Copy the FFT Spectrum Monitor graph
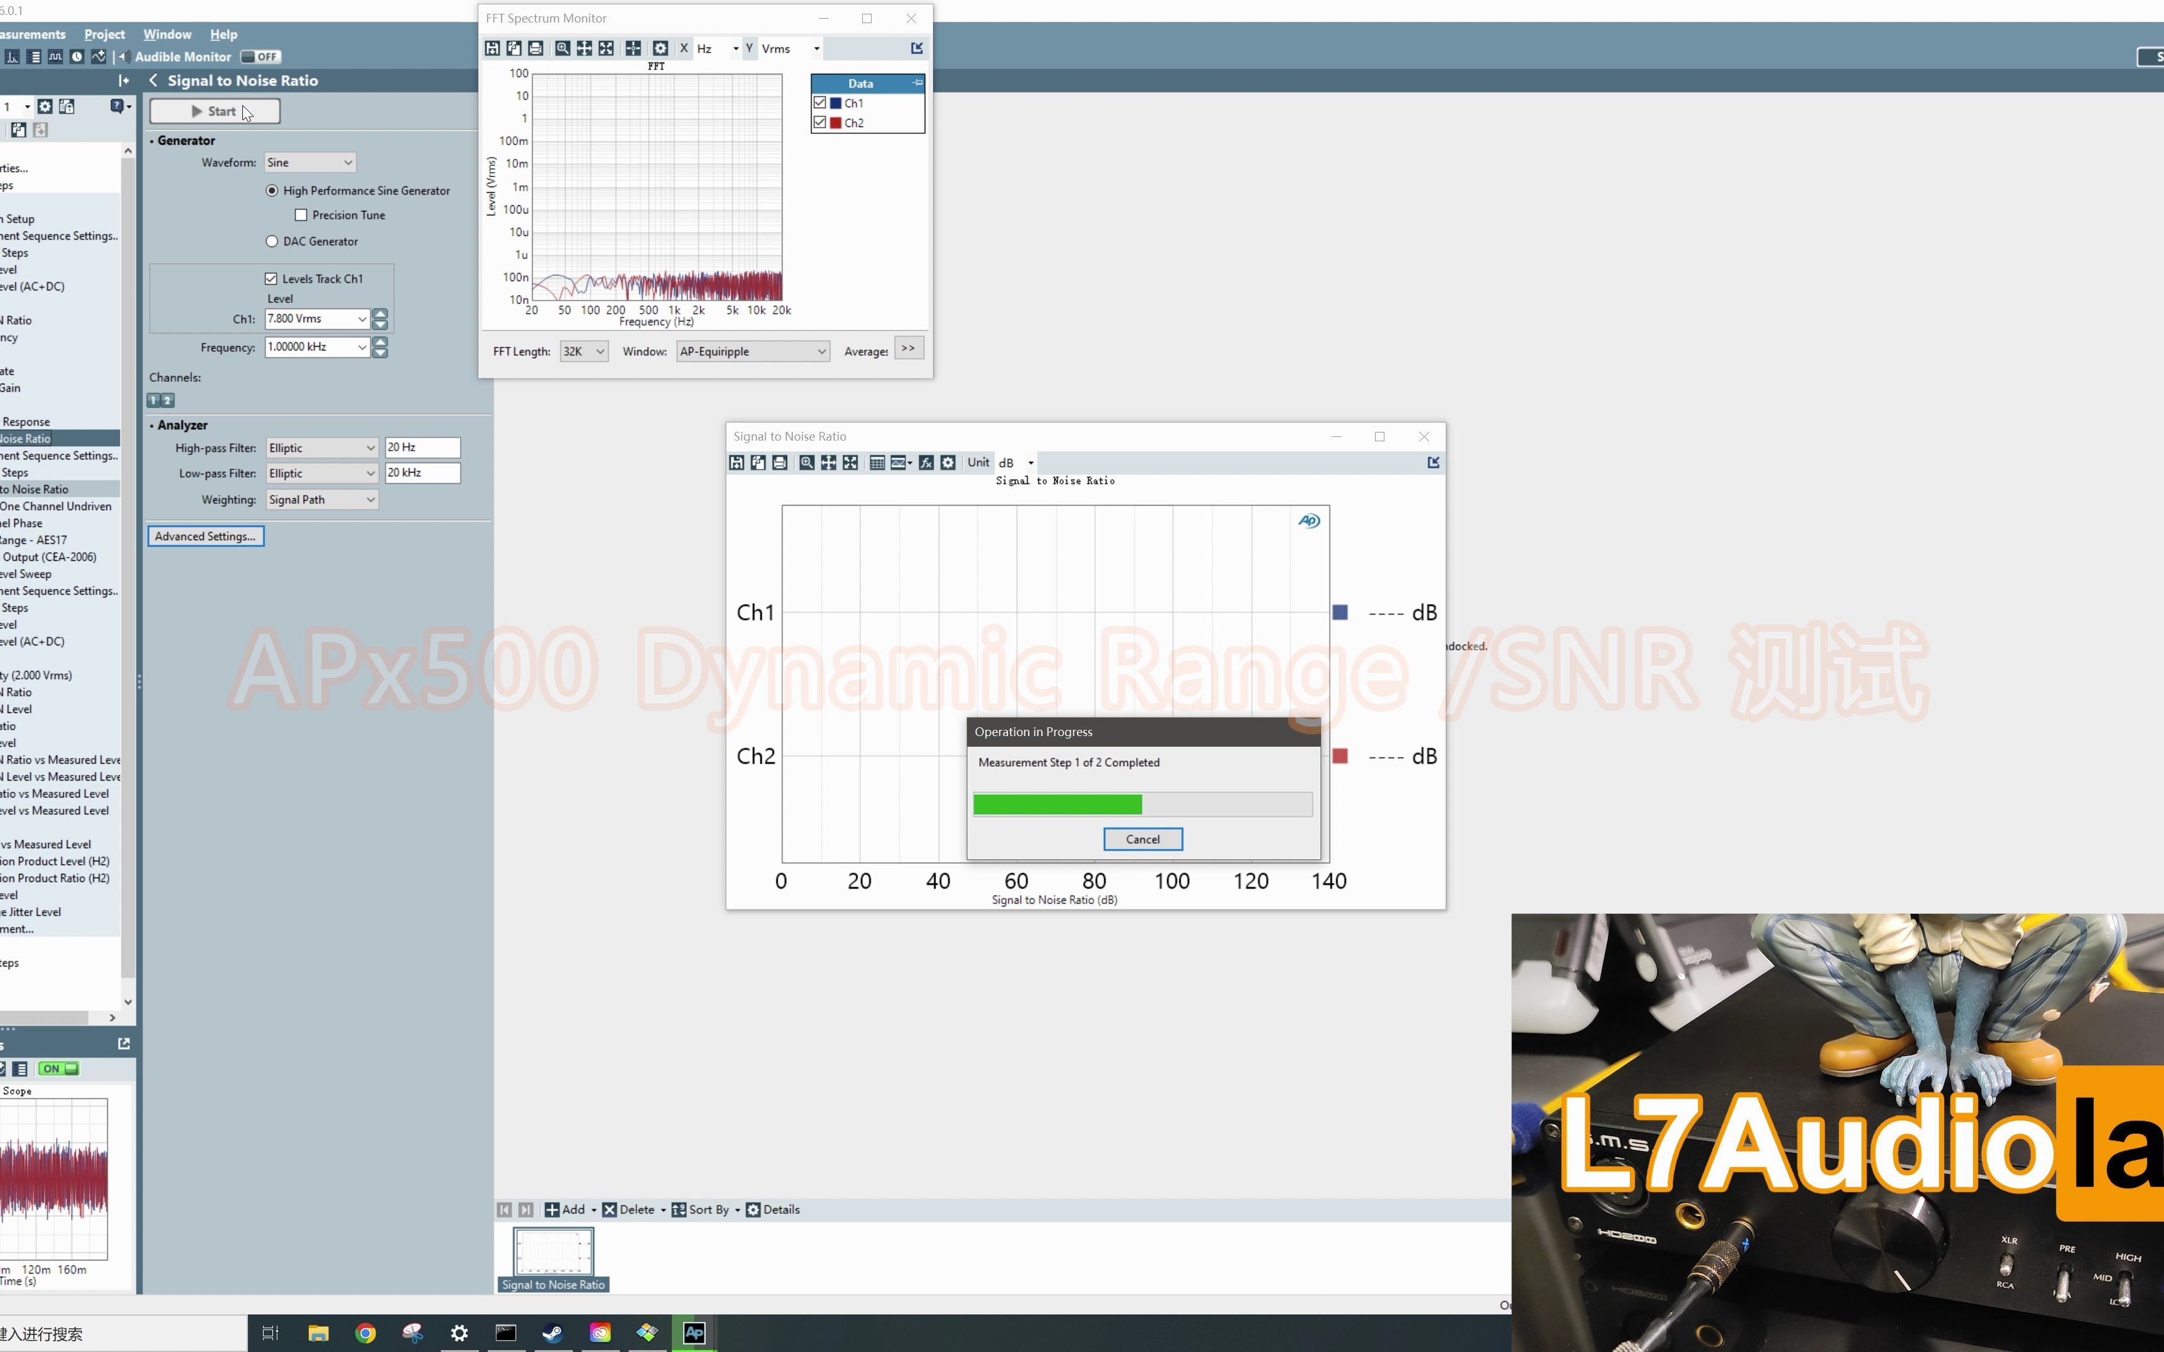2164x1352 pixels. [513, 48]
